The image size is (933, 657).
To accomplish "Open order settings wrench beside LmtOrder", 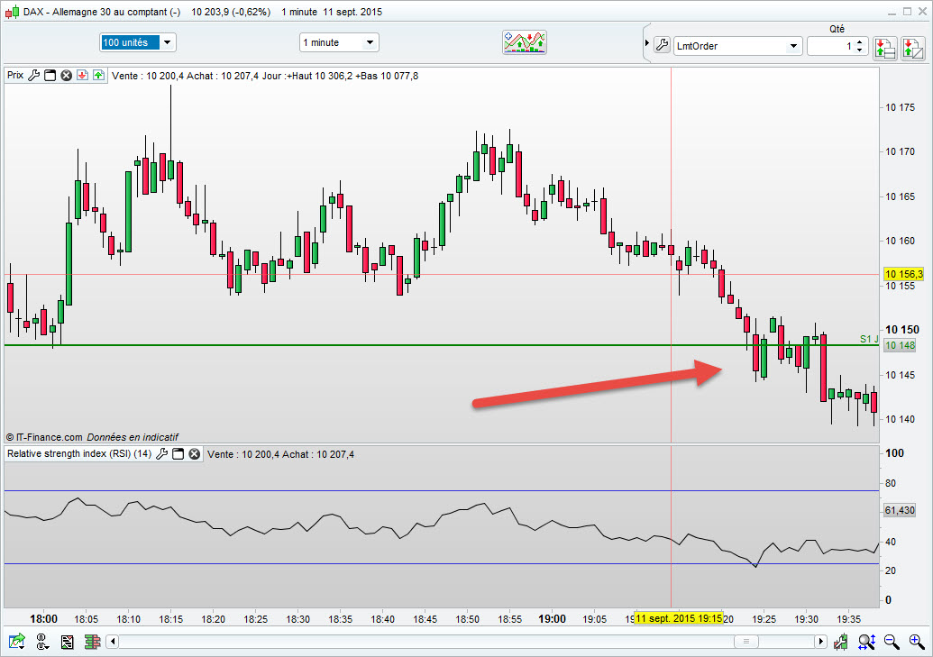I will click(x=662, y=45).
